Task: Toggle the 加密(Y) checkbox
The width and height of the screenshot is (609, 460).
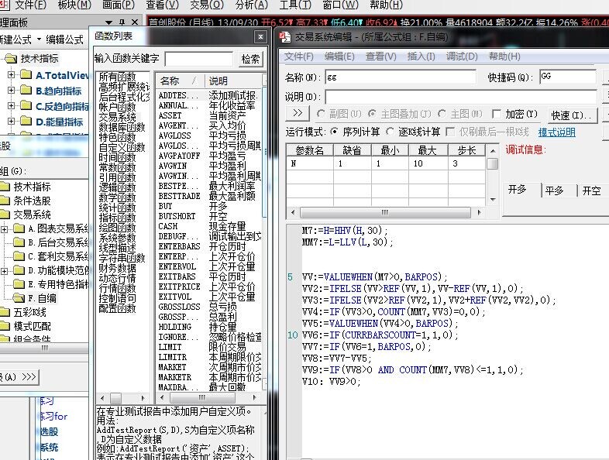Action: click(497, 114)
